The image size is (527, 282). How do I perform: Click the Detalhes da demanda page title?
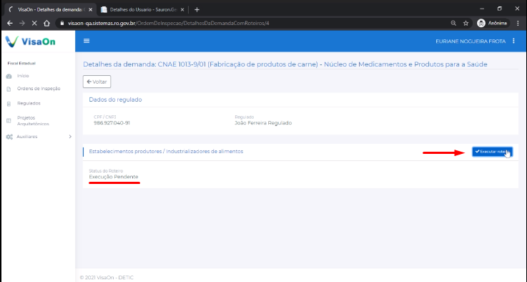285,64
